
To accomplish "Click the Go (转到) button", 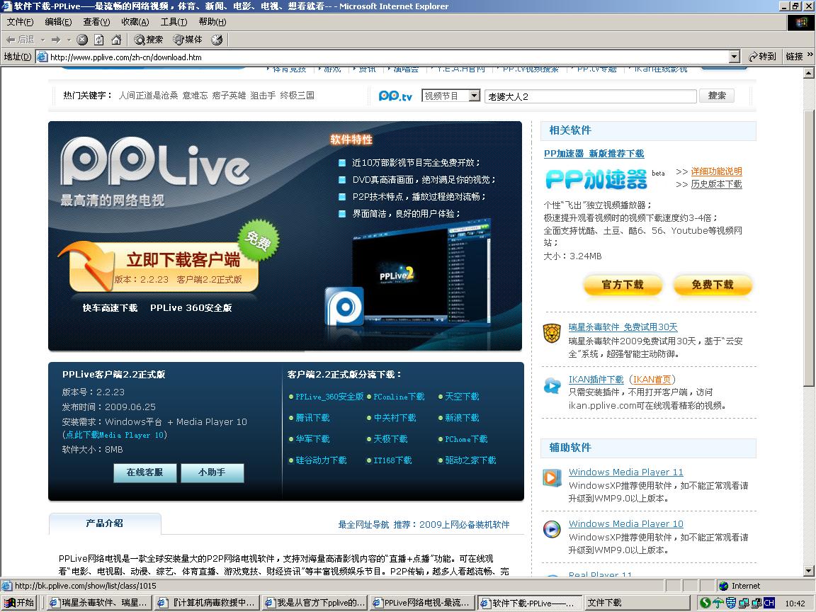I will coord(762,57).
